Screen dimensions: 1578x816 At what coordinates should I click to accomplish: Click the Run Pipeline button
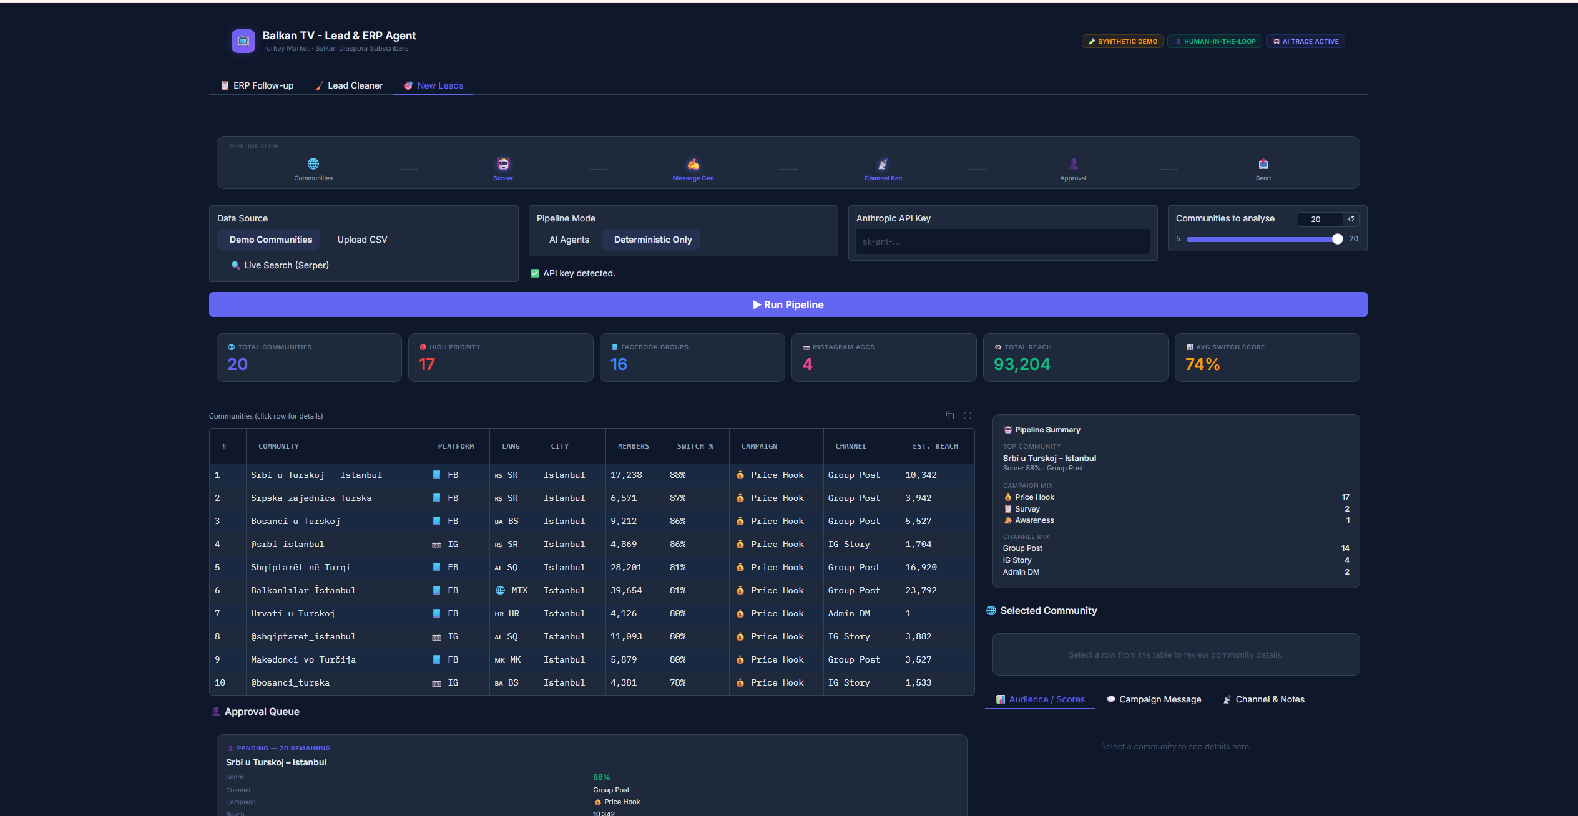tap(788, 304)
